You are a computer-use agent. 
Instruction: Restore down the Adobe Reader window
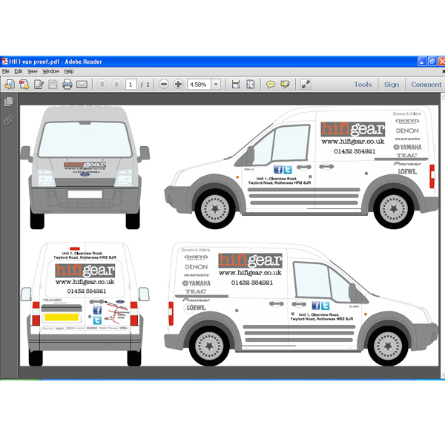[x=432, y=62]
